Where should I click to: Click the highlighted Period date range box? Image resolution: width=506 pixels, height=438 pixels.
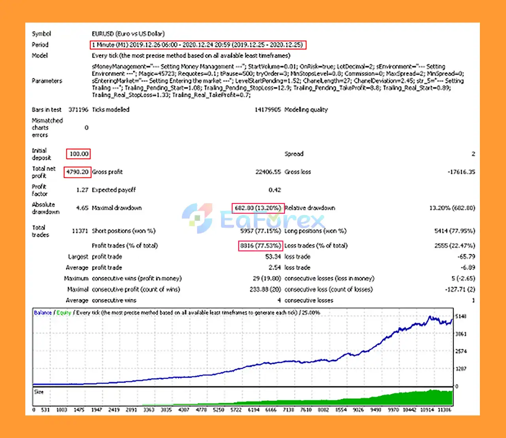coord(198,45)
